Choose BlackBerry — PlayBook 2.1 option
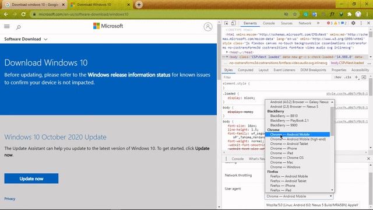The width and height of the screenshot is (373, 210). [x=297, y=121]
